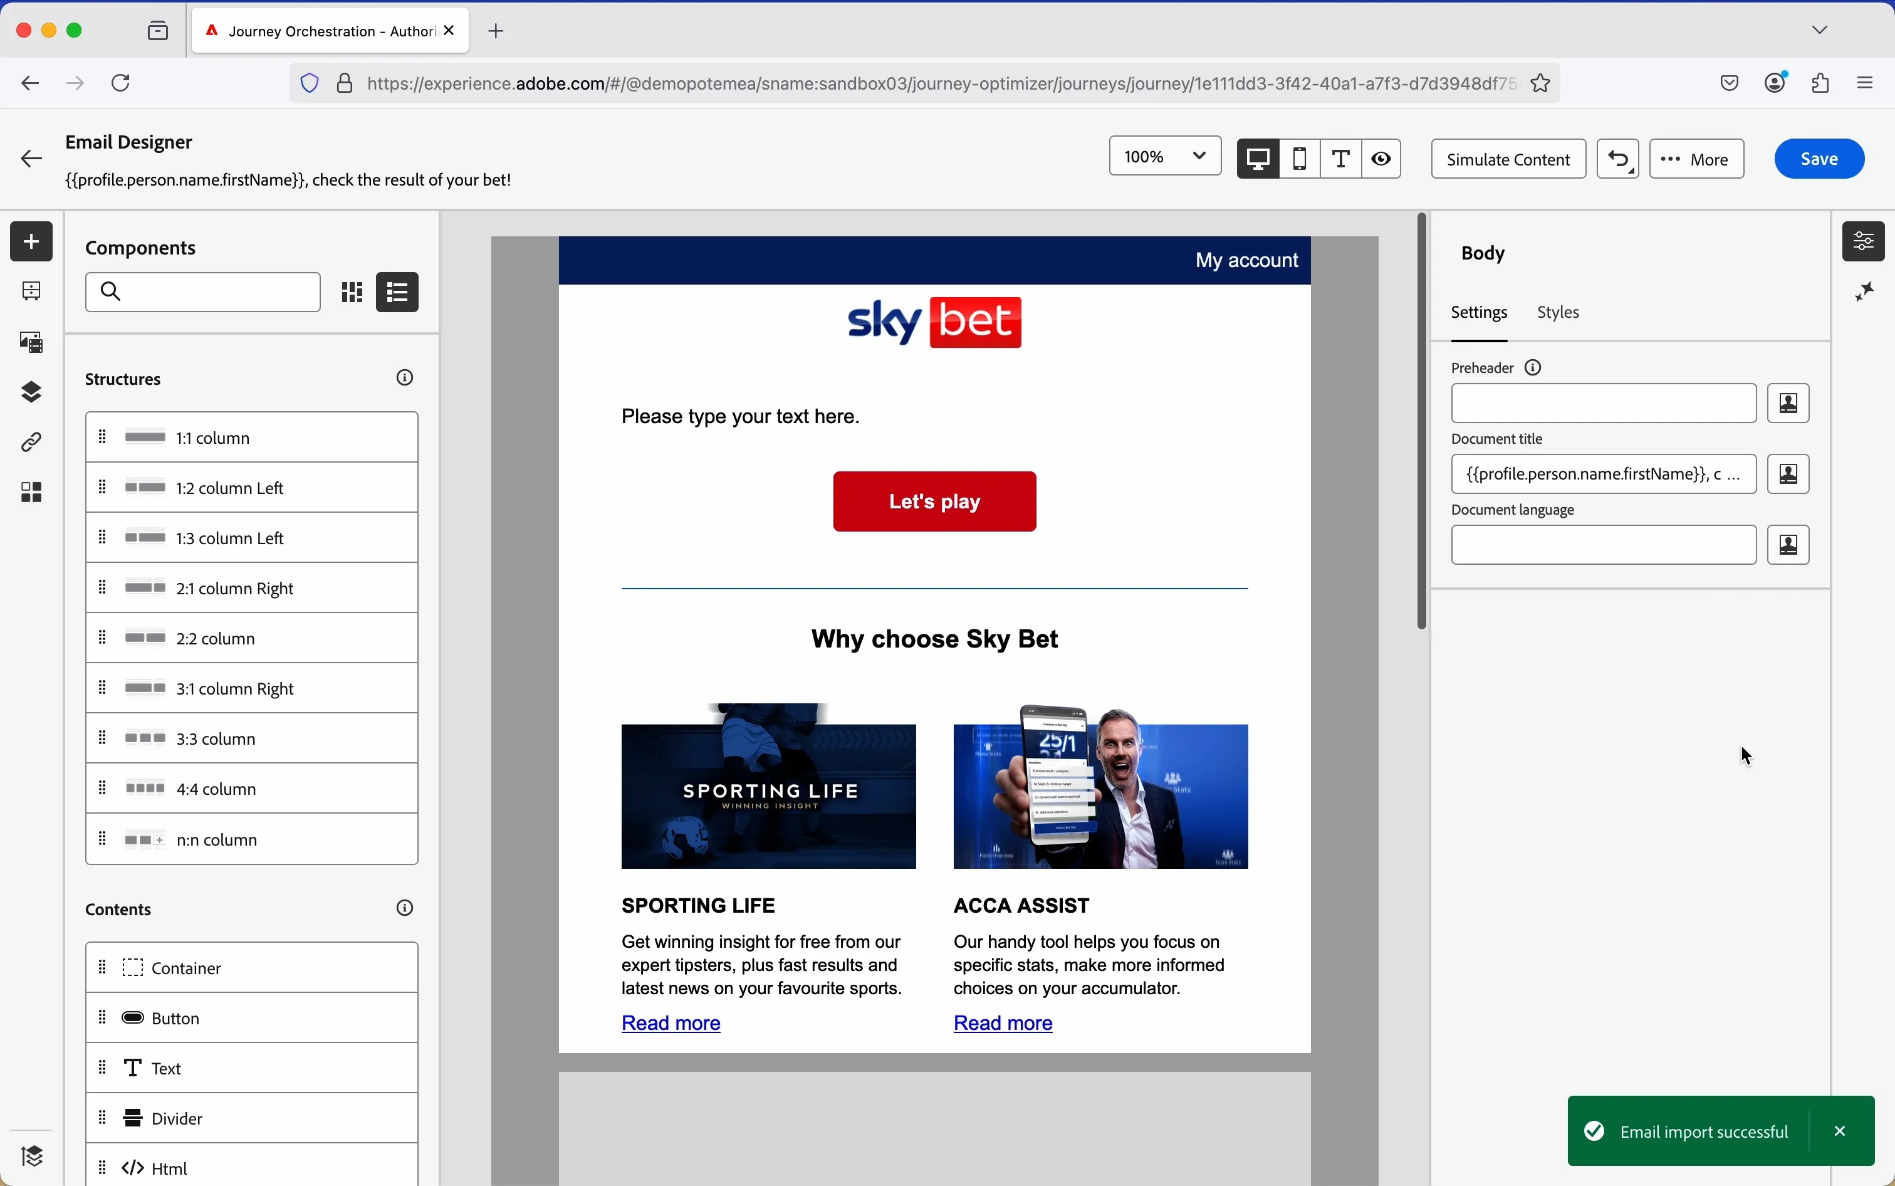
Task: Click the components search field
Action: tap(203, 293)
